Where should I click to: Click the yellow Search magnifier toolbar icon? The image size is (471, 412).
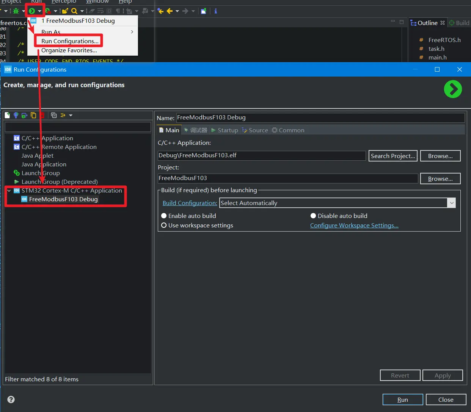(74, 11)
